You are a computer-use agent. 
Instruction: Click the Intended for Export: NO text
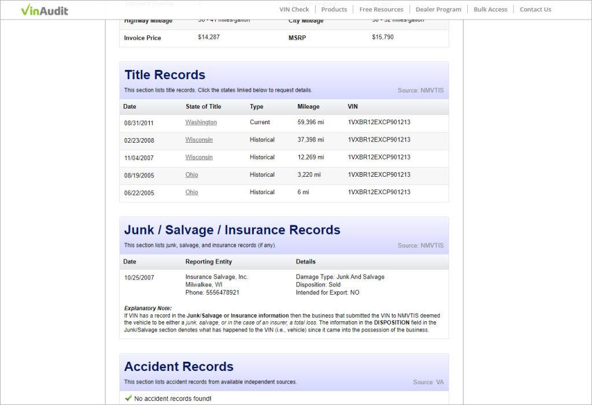tap(328, 292)
